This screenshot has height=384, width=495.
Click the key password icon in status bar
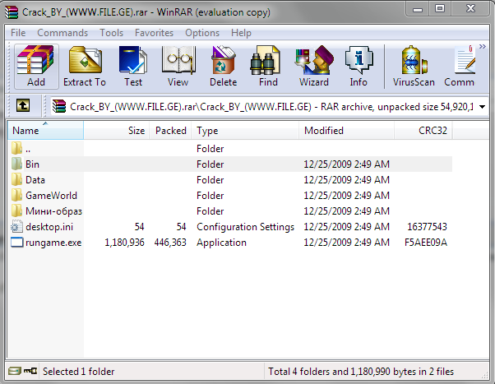(x=30, y=370)
